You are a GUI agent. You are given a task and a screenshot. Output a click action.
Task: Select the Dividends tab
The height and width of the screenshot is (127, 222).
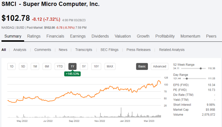point(100,36)
